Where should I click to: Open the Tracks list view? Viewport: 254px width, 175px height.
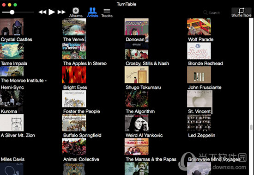[x=107, y=13]
